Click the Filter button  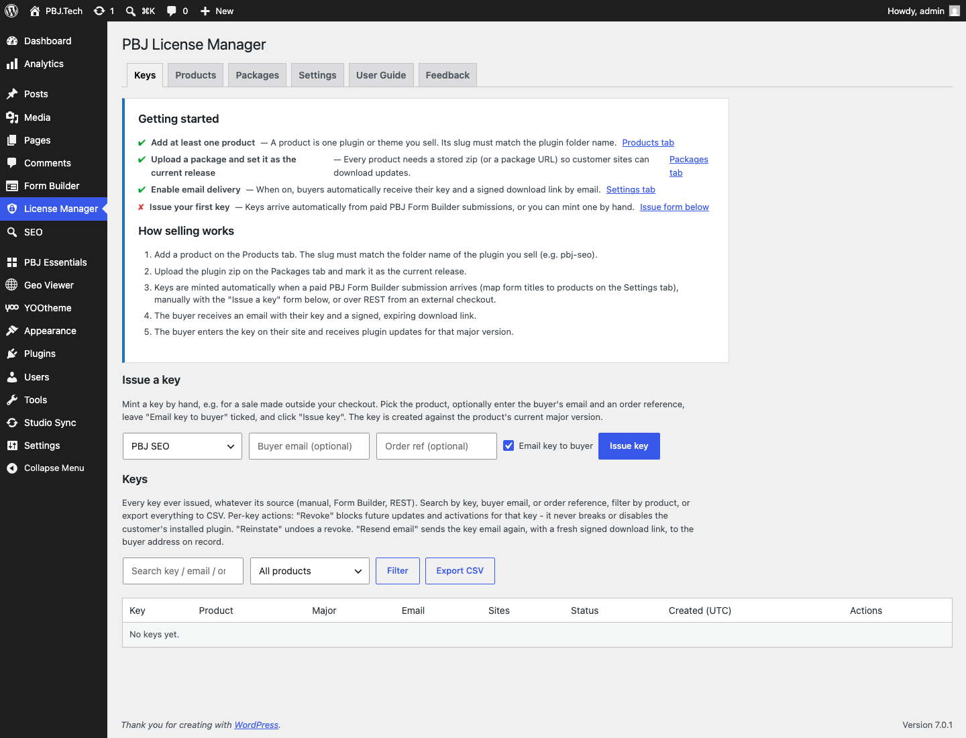398,571
